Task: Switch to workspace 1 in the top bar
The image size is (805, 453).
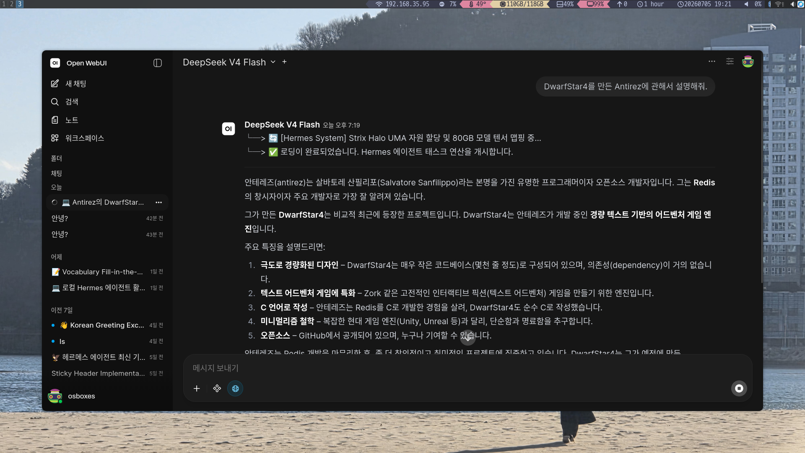Action: 4,4
